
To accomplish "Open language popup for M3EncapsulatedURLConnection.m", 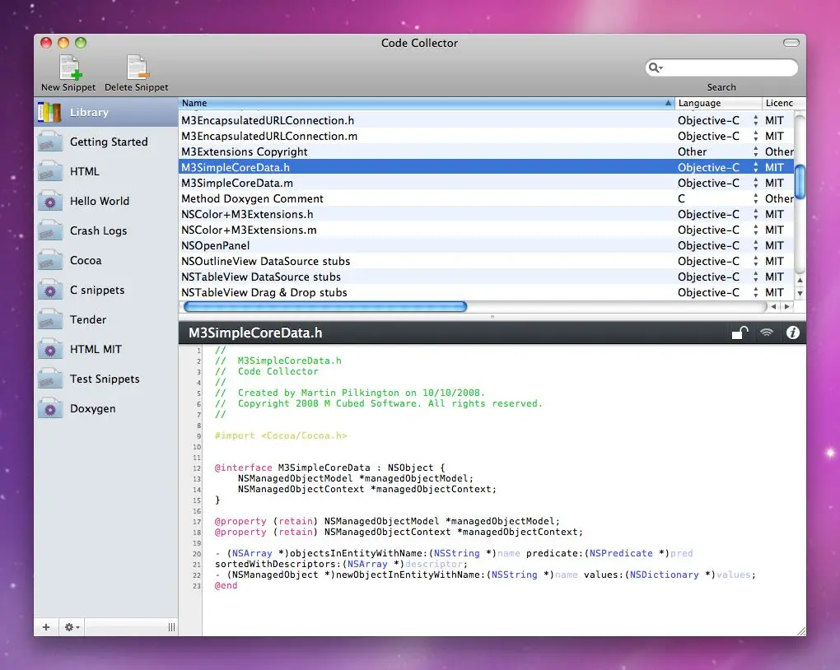I will click(x=755, y=136).
